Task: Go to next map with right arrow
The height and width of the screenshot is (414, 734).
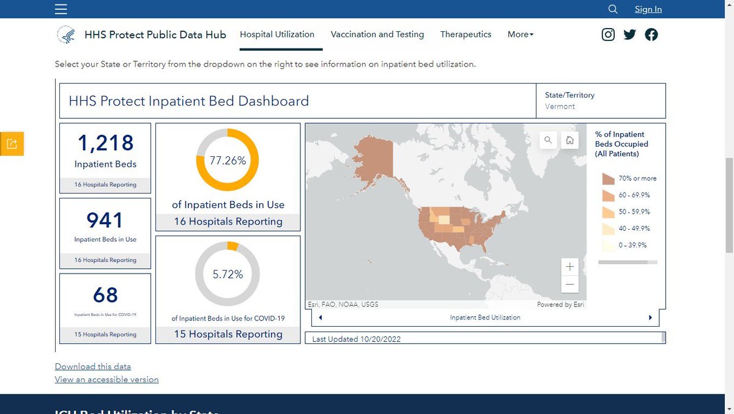Action: [650, 318]
